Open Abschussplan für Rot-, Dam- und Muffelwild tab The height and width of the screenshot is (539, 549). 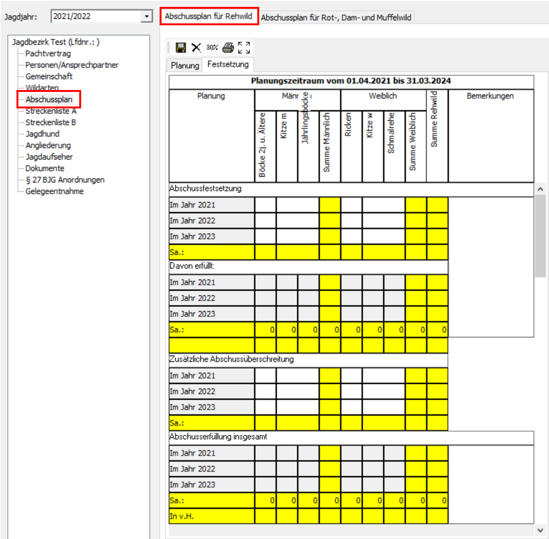coord(336,18)
